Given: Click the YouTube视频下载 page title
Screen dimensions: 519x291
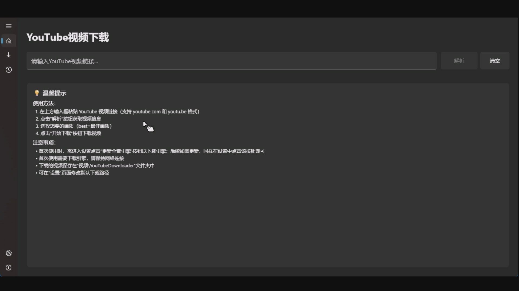Looking at the screenshot, I should tap(68, 37).
